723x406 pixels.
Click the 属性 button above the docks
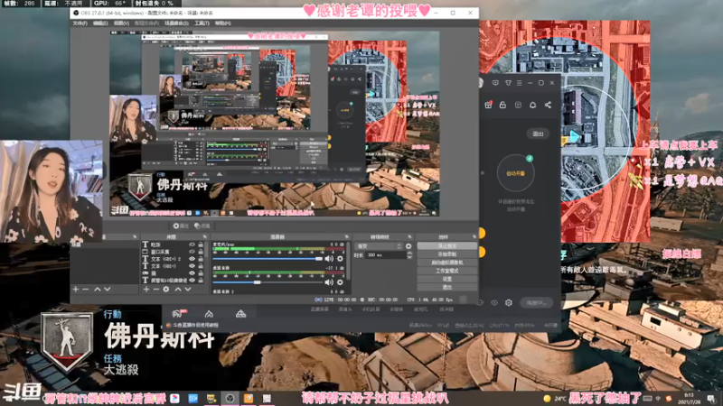click(x=181, y=226)
